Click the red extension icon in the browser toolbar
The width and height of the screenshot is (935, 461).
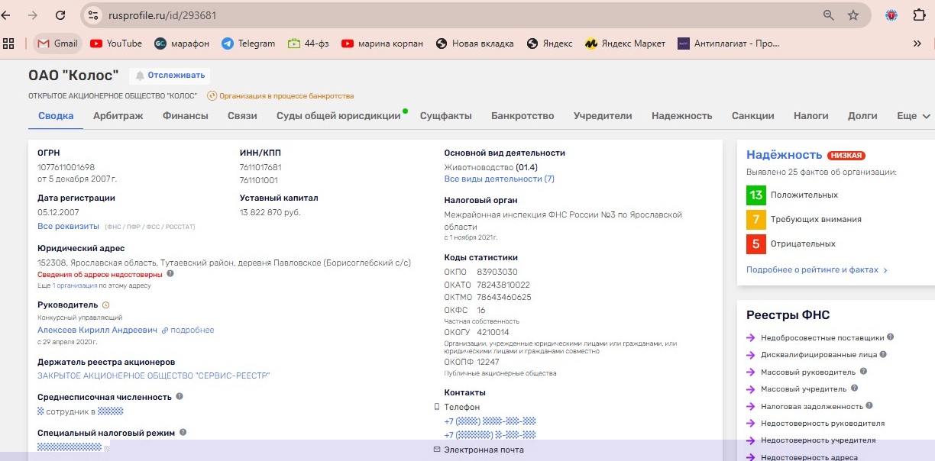tap(891, 15)
